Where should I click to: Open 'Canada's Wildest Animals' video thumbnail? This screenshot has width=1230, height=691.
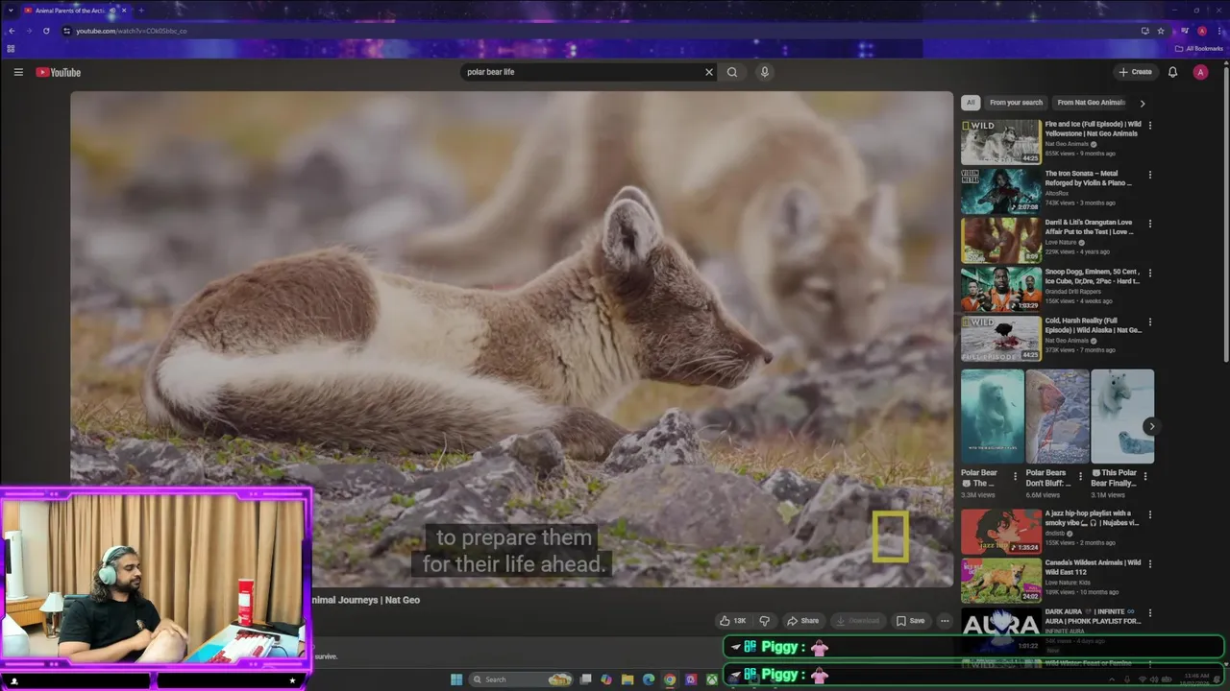coord(1000,580)
